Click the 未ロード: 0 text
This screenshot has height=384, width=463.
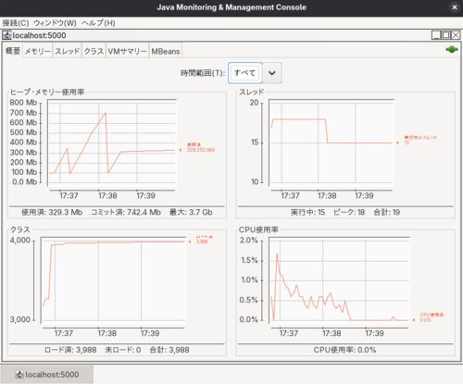pyautogui.click(x=123, y=350)
